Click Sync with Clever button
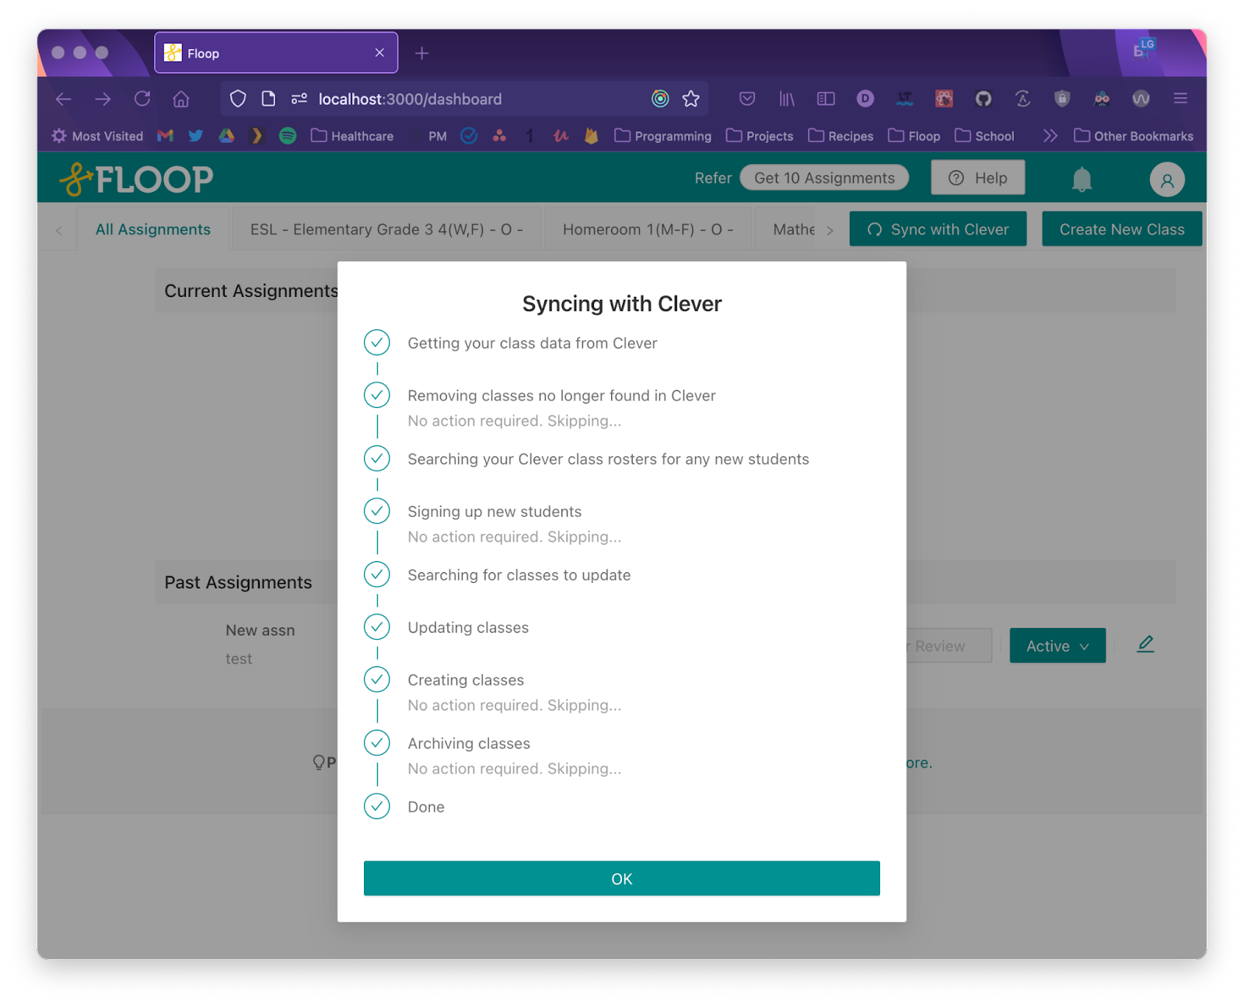This screenshot has height=1005, width=1244. coord(938,229)
